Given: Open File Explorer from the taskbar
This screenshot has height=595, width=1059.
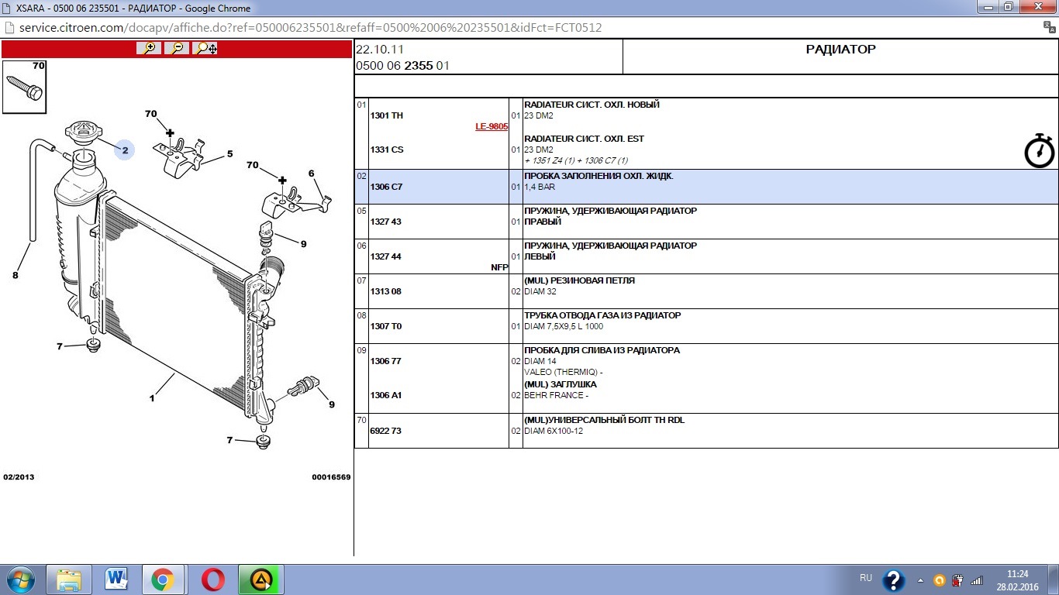Looking at the screenshot, I should click(69, 580).
